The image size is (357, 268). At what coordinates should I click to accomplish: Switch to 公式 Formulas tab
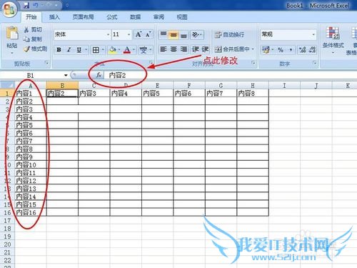(112, 17)
